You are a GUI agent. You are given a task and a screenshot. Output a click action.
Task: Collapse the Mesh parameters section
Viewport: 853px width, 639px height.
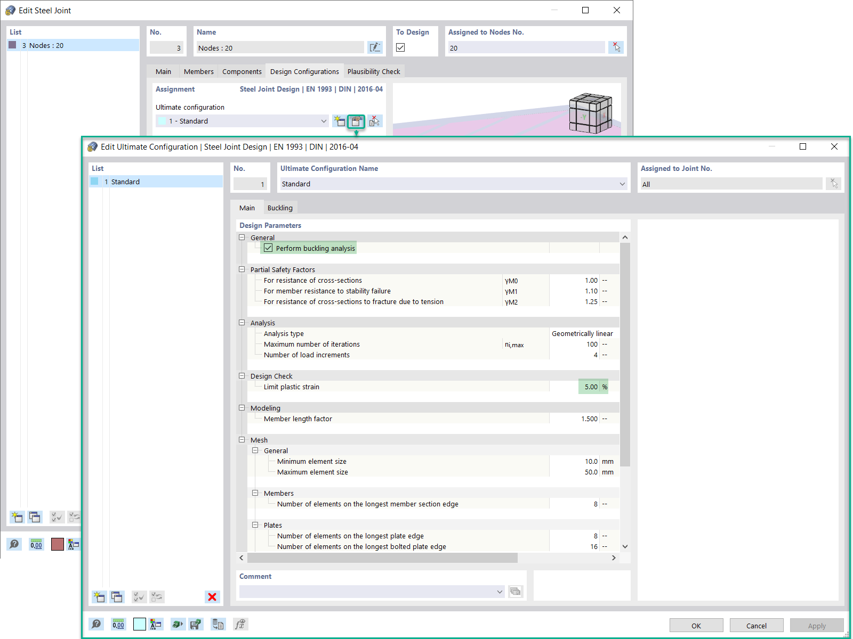[x=243, y=439]
